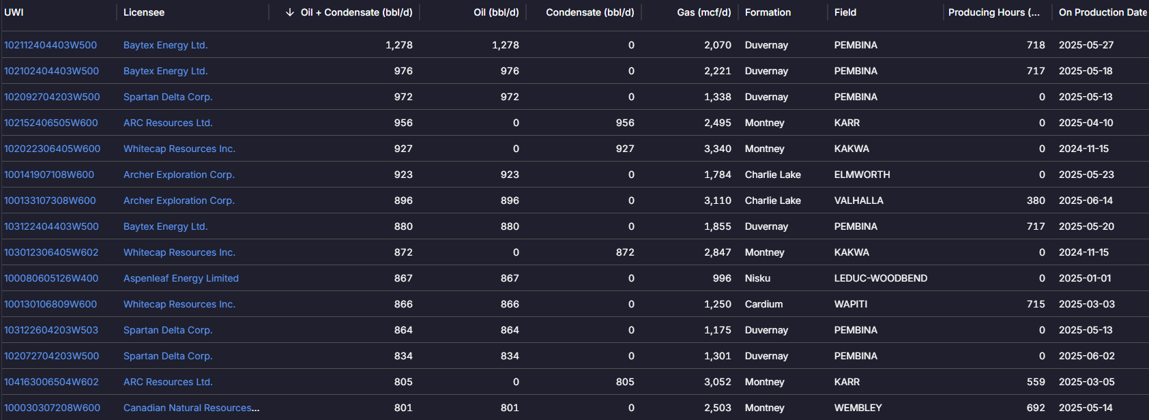This screenshot has width=1149, height=420.
Task: Click the On Production Date column header
Action: 1103,12
